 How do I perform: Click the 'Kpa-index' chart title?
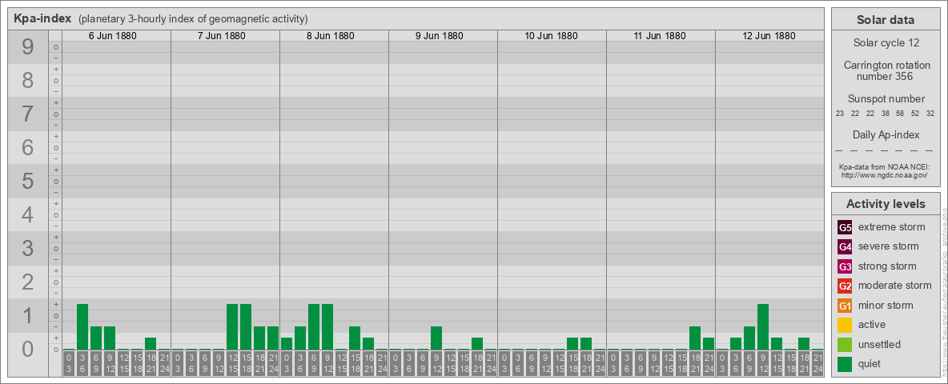43,18
